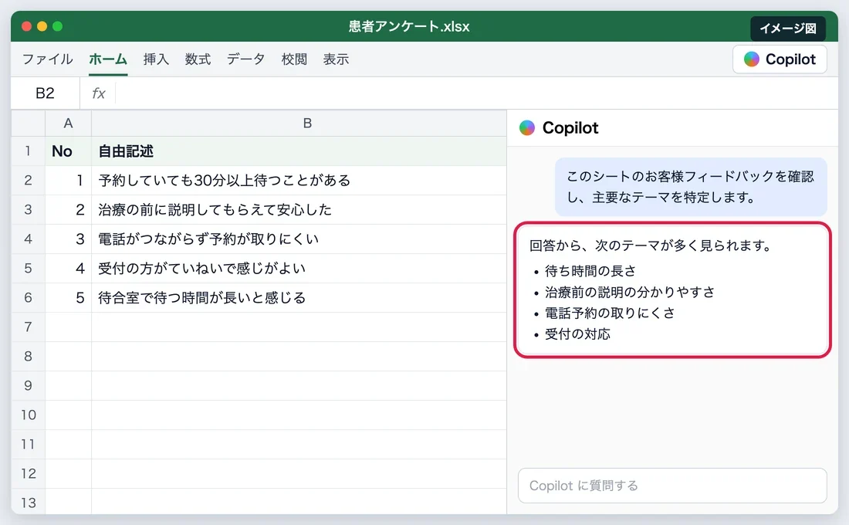Click the Copilot に質問する input field

pyautogui.click(x=672, y=486)
